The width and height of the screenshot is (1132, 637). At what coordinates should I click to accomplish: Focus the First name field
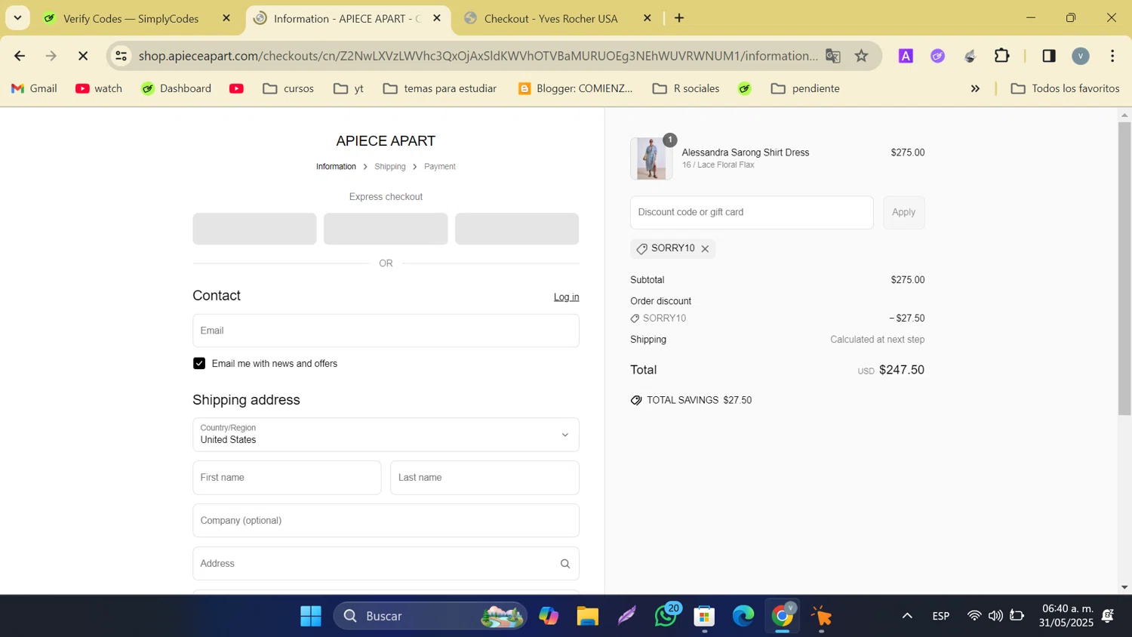click(287, 478)
